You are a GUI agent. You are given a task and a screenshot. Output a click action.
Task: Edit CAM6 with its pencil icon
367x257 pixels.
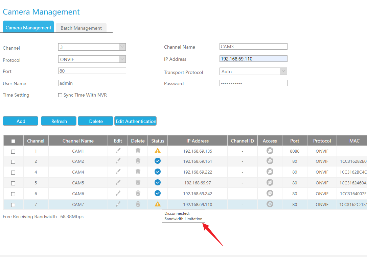click(x=118, y=193)
